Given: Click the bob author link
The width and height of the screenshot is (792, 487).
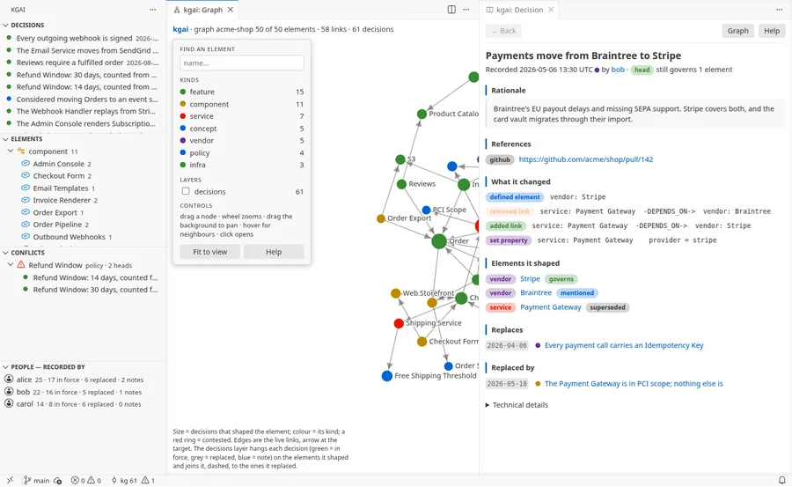Looking at the screenshot, I should click(x=618, y=70).
